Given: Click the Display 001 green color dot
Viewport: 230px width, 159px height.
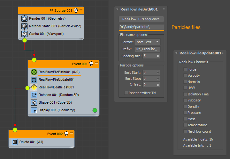Looking at the screenshot, I should (95, 110).
